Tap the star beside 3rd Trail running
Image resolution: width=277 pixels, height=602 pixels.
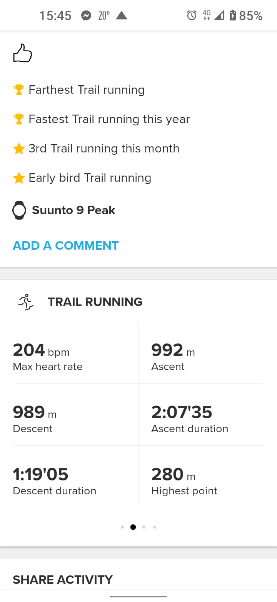click(19, 149)
